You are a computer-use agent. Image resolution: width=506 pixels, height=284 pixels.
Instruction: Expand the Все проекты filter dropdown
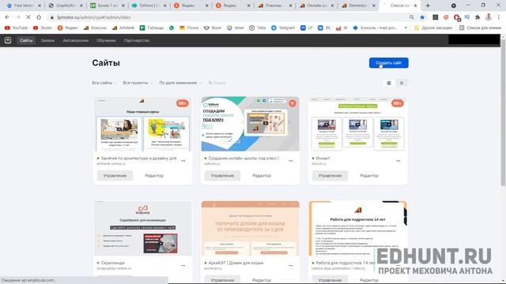tap(137, 83)
